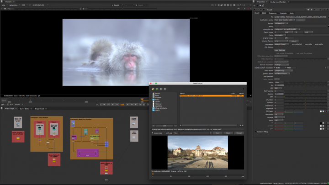Open the FileIO folder favorite

click(x=156, y=110)
